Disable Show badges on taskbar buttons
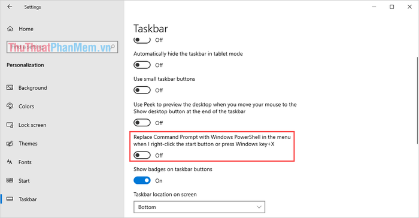The width and height of the screenshot is (419, 218). tap(142, 180)
